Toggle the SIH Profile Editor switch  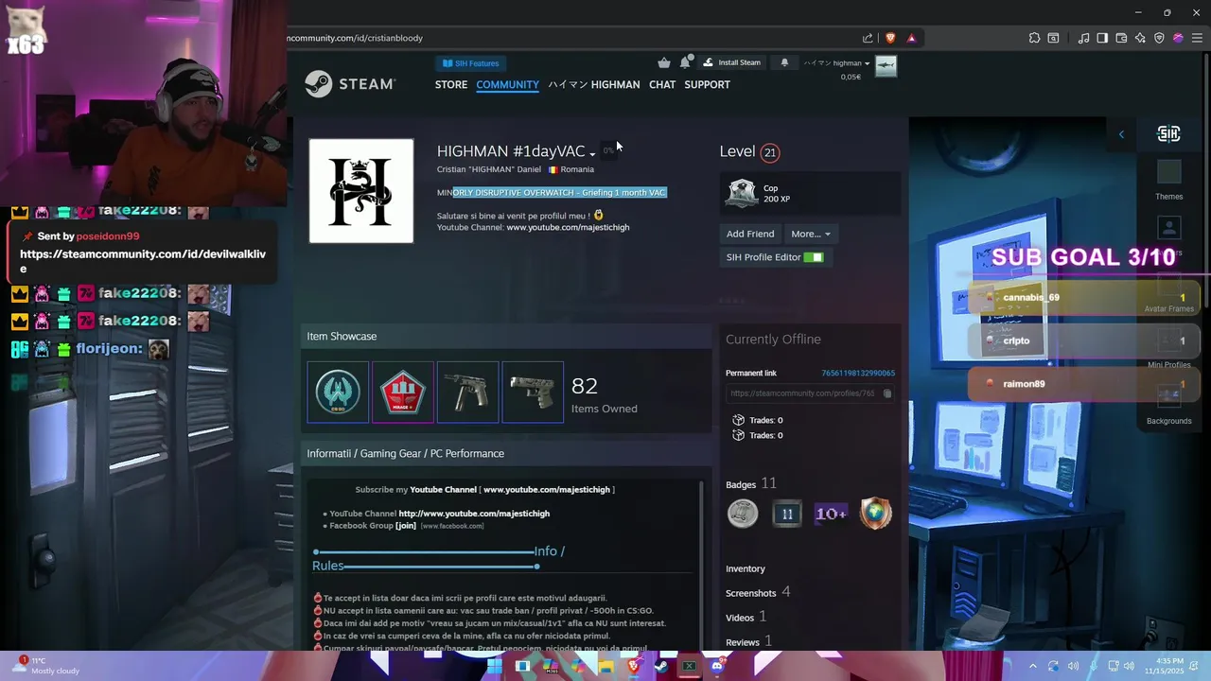(814, 257)
